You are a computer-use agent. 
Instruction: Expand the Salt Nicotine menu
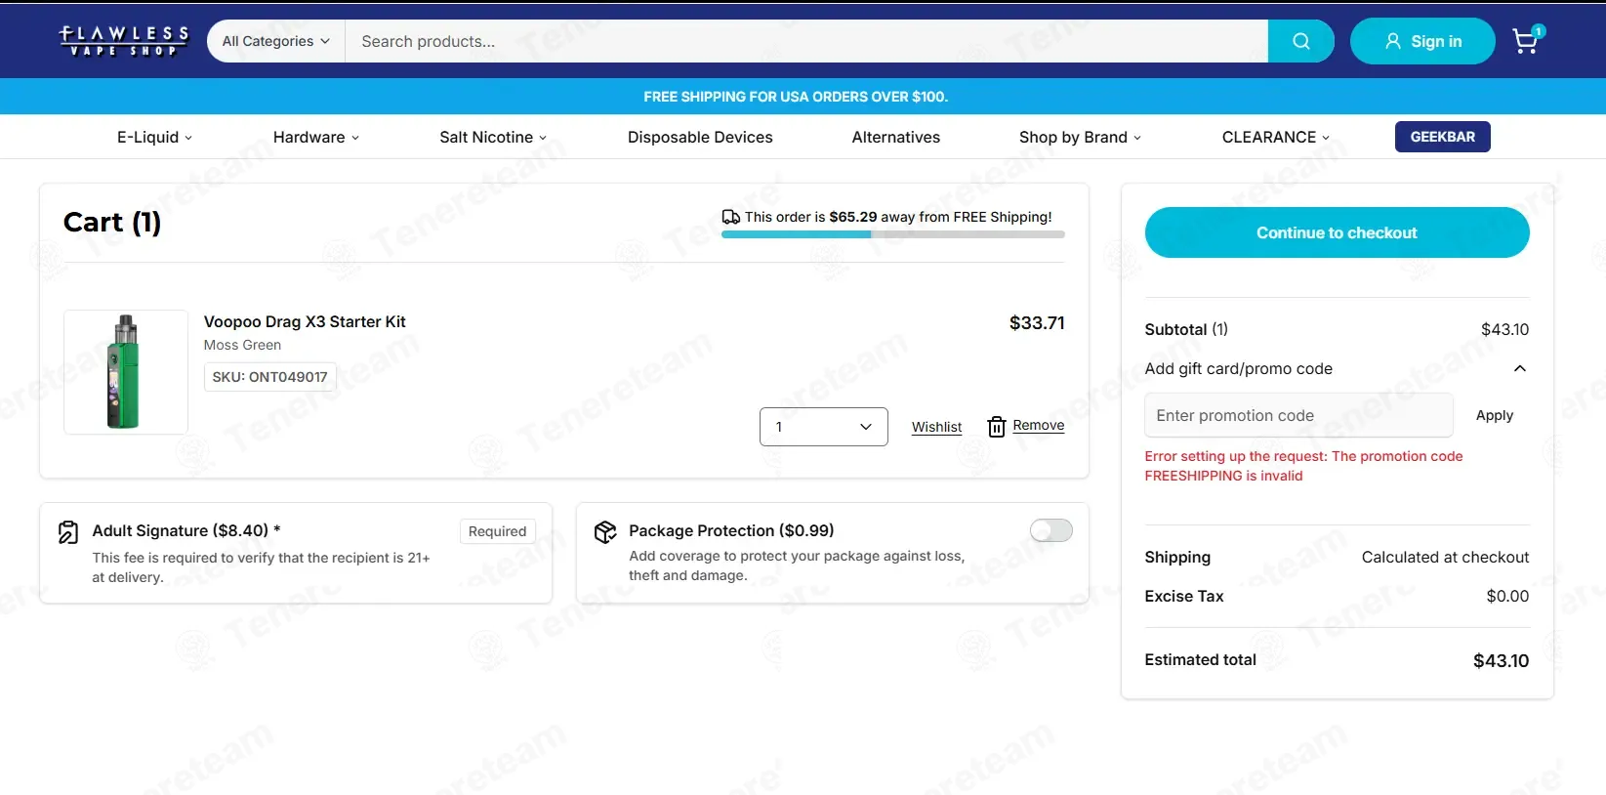click(493, 137)
